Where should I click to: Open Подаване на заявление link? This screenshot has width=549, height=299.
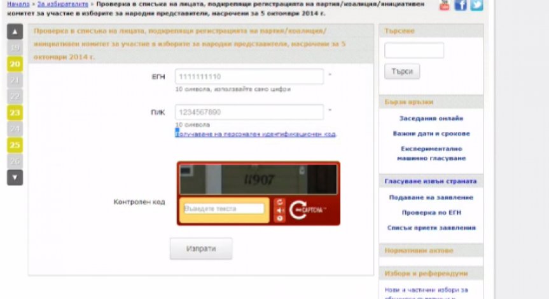(x=431, y=197)
